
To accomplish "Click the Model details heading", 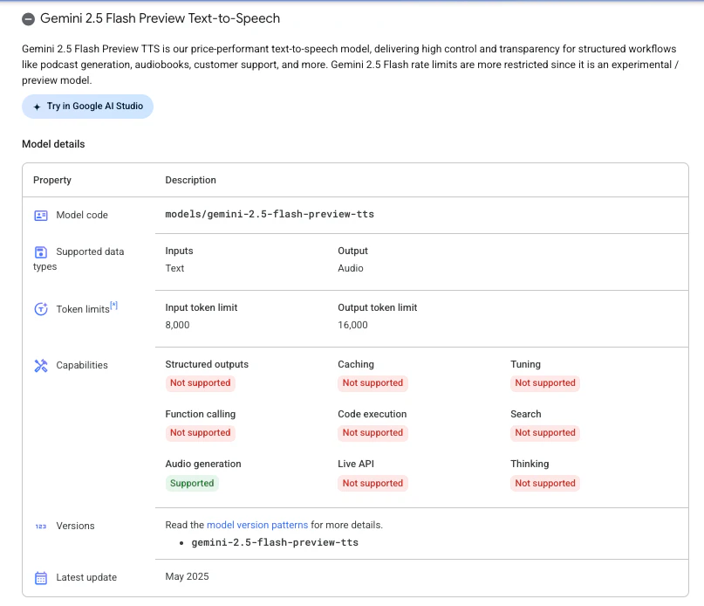I will point(53,144).
